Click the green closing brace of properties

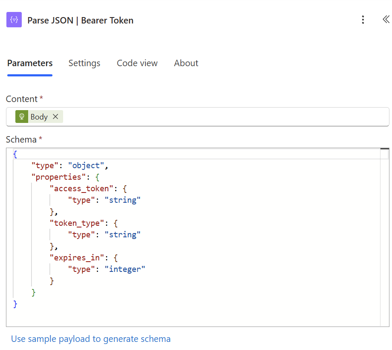[34, 292]
